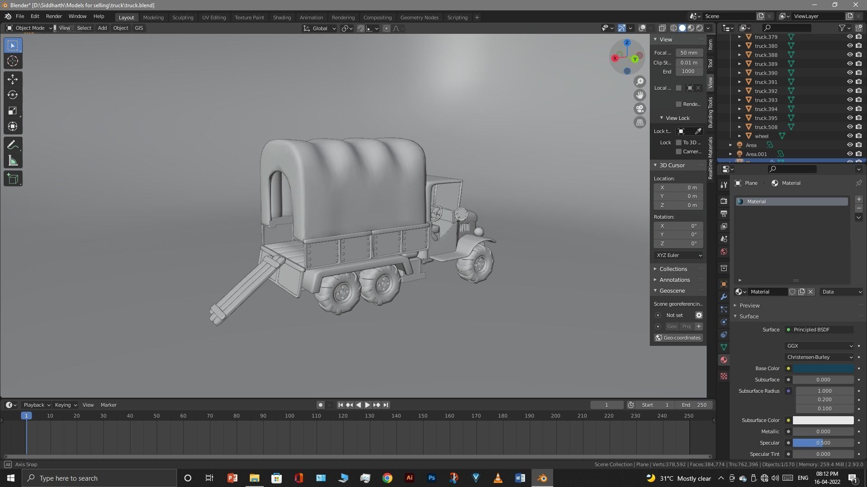This screenshot has height=487, width=867.
Task: Select the Transform tool
Action: (13, 127)
